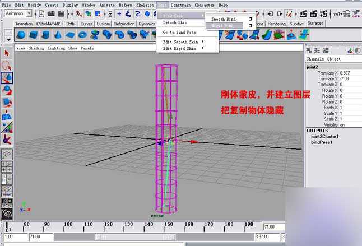Click the Revolve surface shelf icon

tap(95, 35)
